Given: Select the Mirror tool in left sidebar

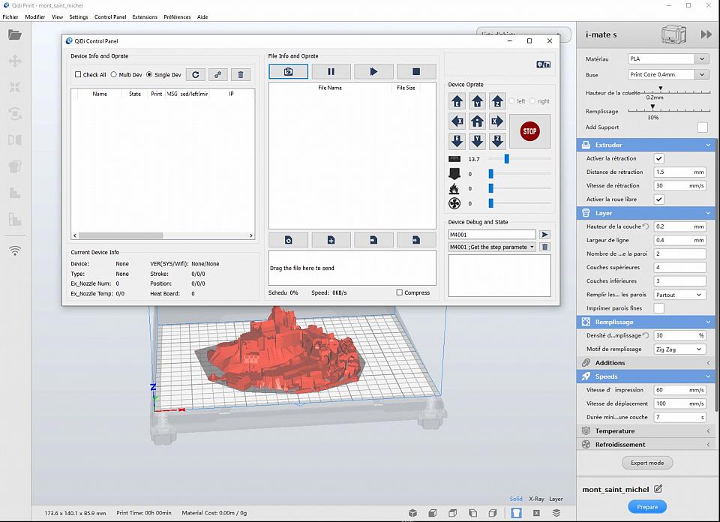Looking at the screenshot, I should pyautogui.click(x=15, y=139).
